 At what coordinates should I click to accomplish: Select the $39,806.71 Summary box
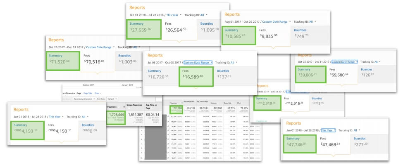click(x=311, y=74)
